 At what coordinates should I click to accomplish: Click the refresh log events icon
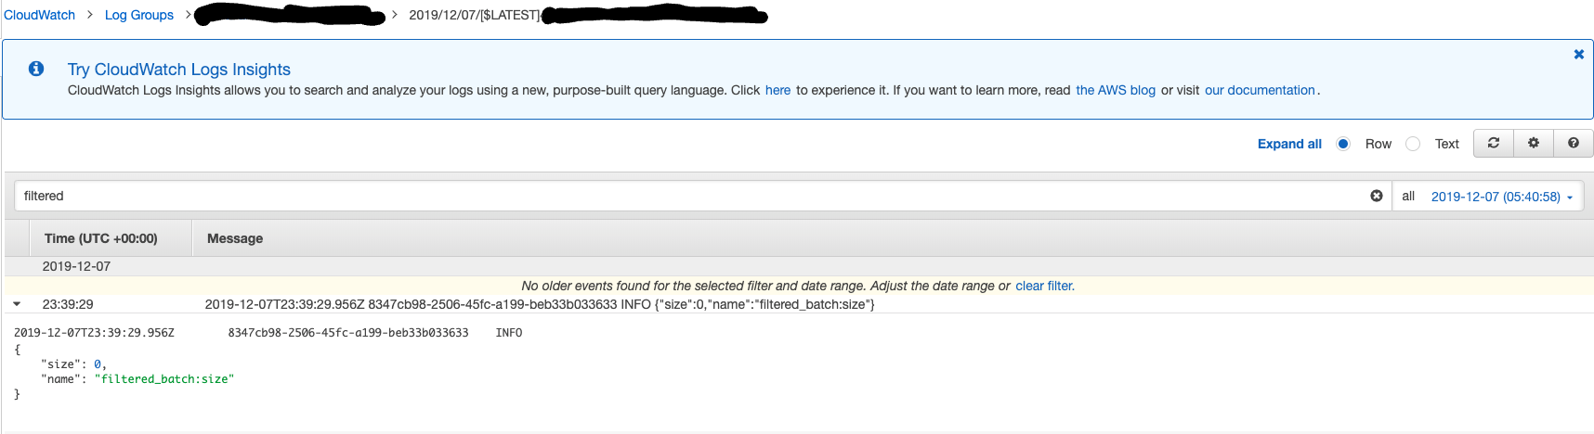point(1494,143)
